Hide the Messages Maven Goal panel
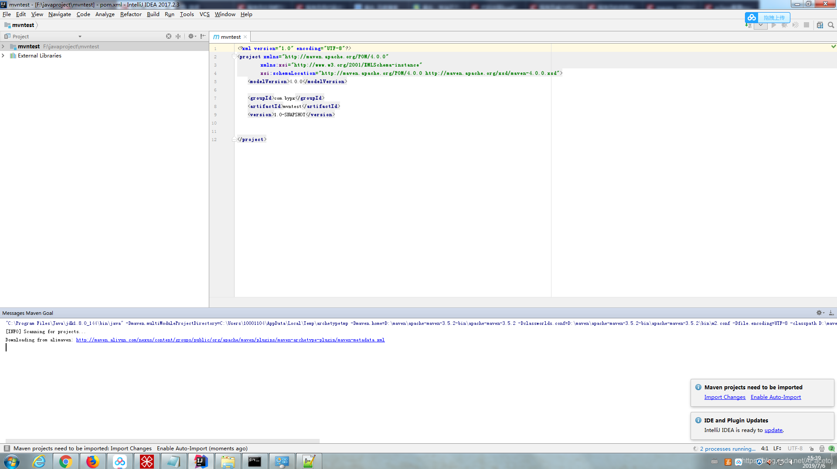Viewport: 837px width, 469px height. pyautogui.click(x=831, y=313)
